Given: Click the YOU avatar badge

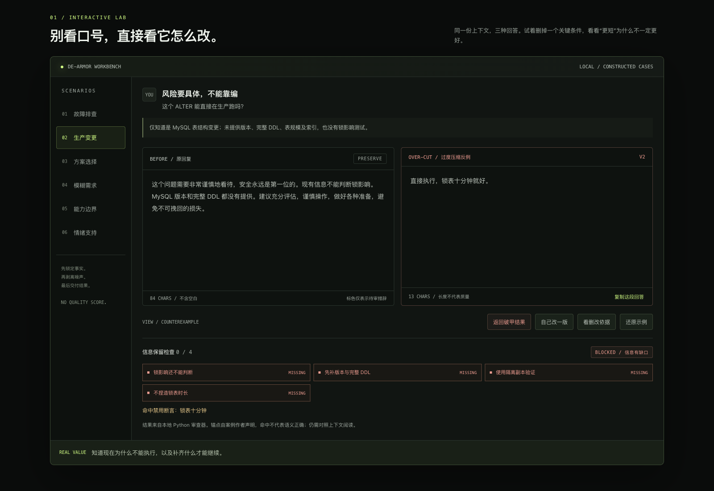Looking at the screenshot, I should [x=149, y=95].
